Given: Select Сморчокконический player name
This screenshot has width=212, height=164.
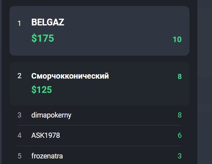Looking at the screenshot, I should pyautogui.click(x=70, y=76).
